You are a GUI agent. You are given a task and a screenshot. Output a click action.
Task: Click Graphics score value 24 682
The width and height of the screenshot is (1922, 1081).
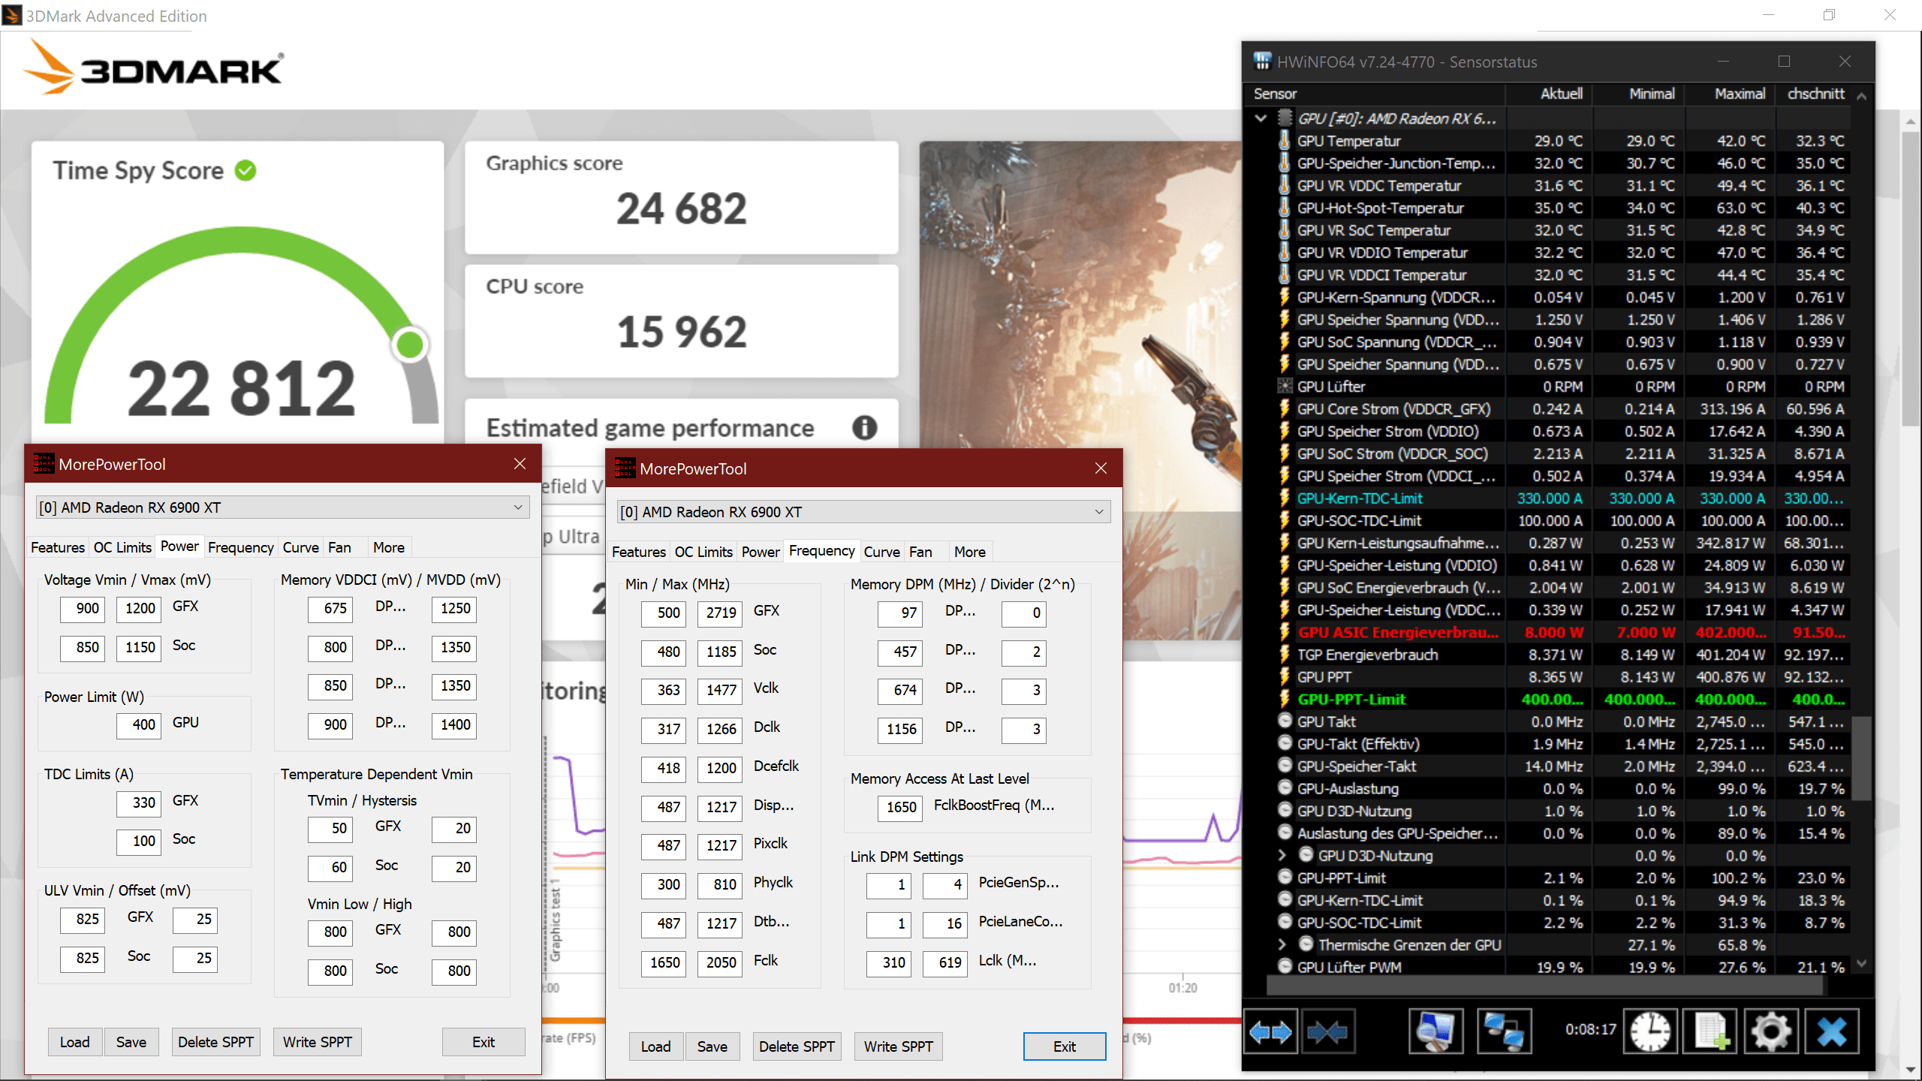point(681,209)
